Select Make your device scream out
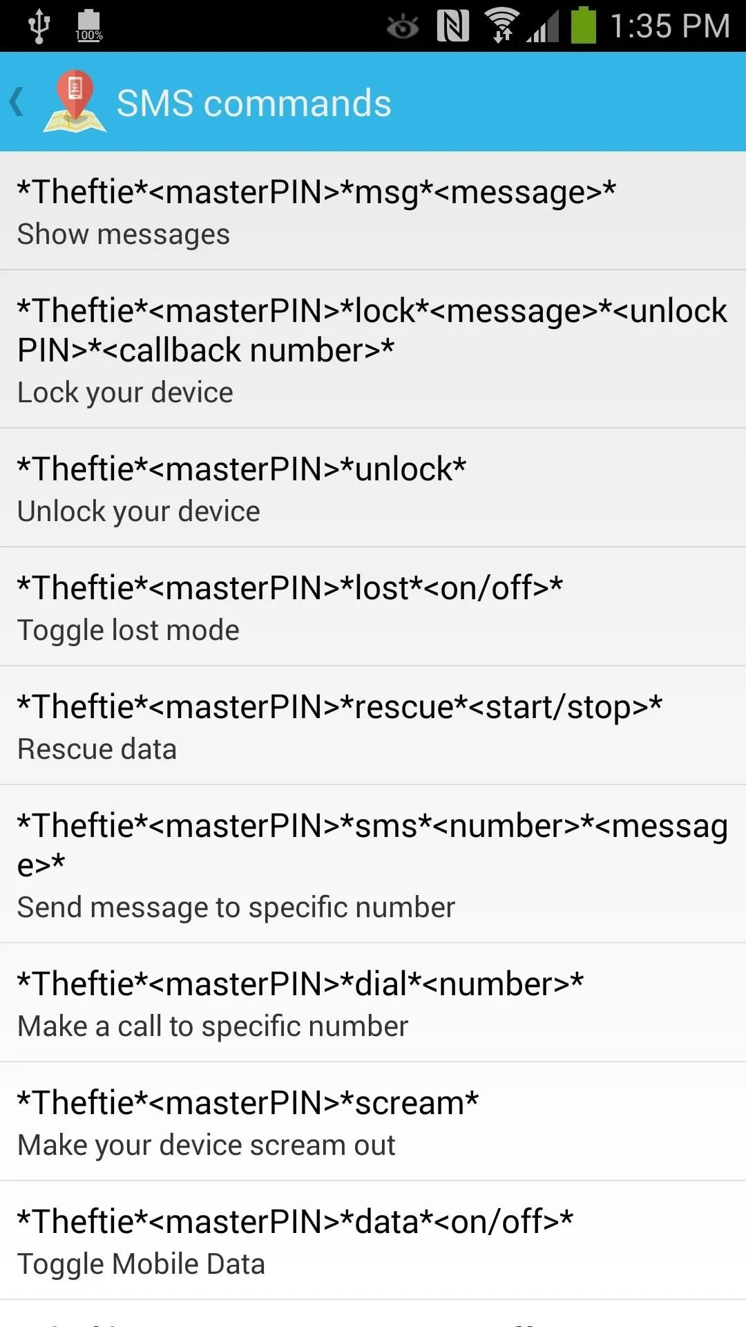746x1327 pixels. pos(373,1122)
